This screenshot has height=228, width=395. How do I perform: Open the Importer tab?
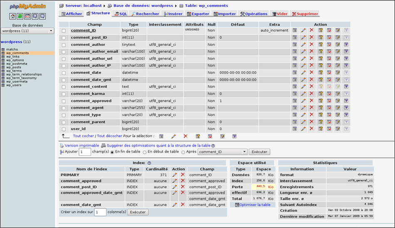click(x=225, y=14)
